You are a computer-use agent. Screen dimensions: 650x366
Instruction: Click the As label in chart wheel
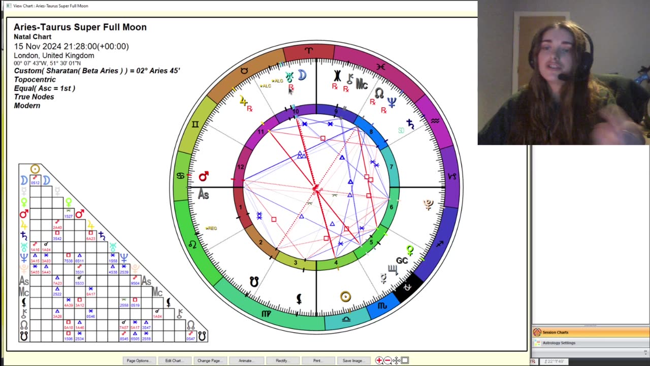tap(203, 194)
